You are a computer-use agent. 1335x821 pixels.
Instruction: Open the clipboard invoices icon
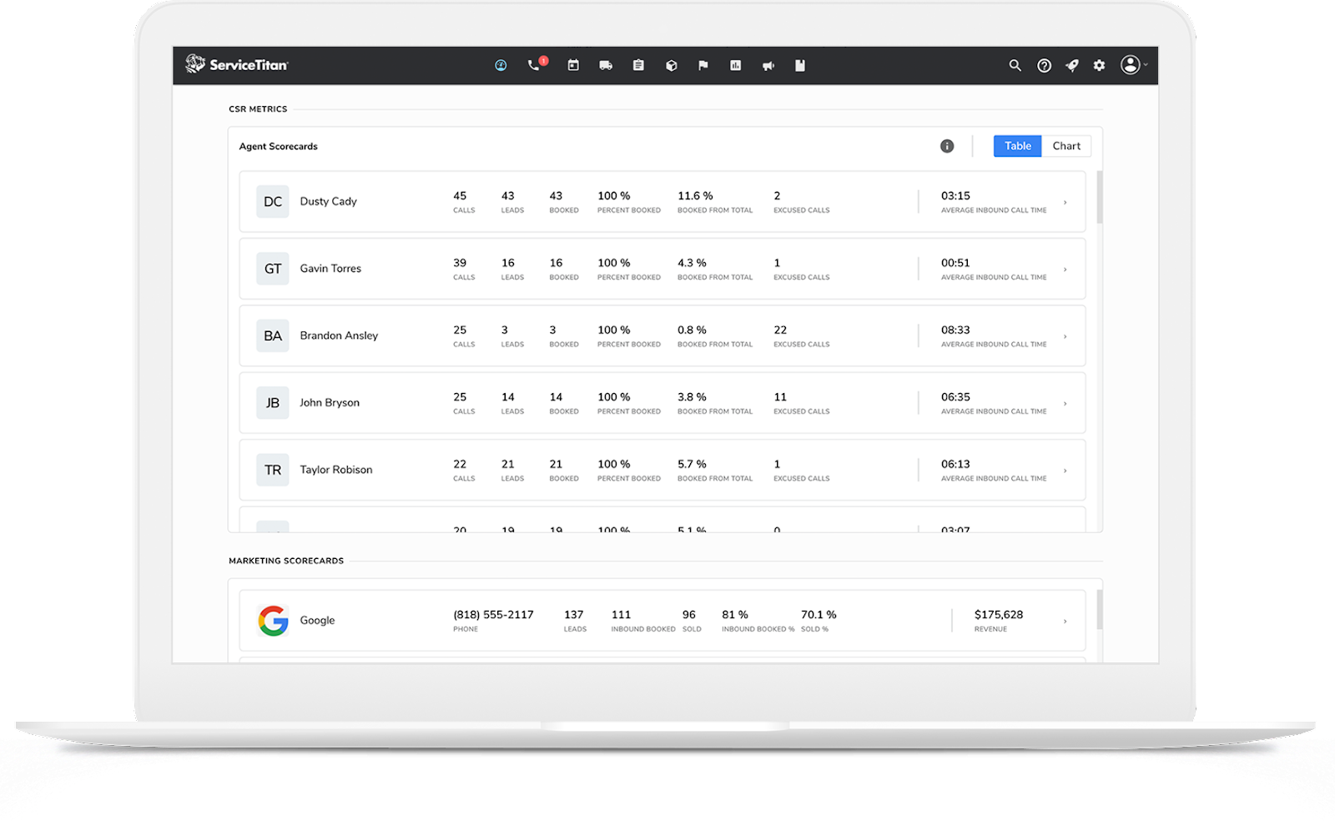[x=638, y=65]
